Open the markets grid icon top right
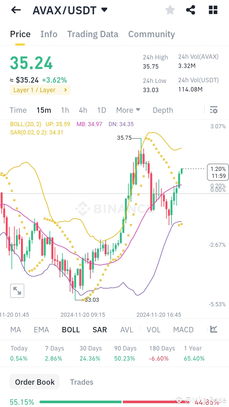Viewport: 229px width, 407px height. pos(212,10)
